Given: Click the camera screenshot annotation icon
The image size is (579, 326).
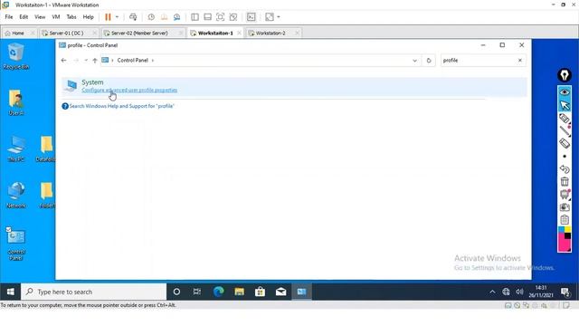Looking at the screenshot, I should point(565,207).
